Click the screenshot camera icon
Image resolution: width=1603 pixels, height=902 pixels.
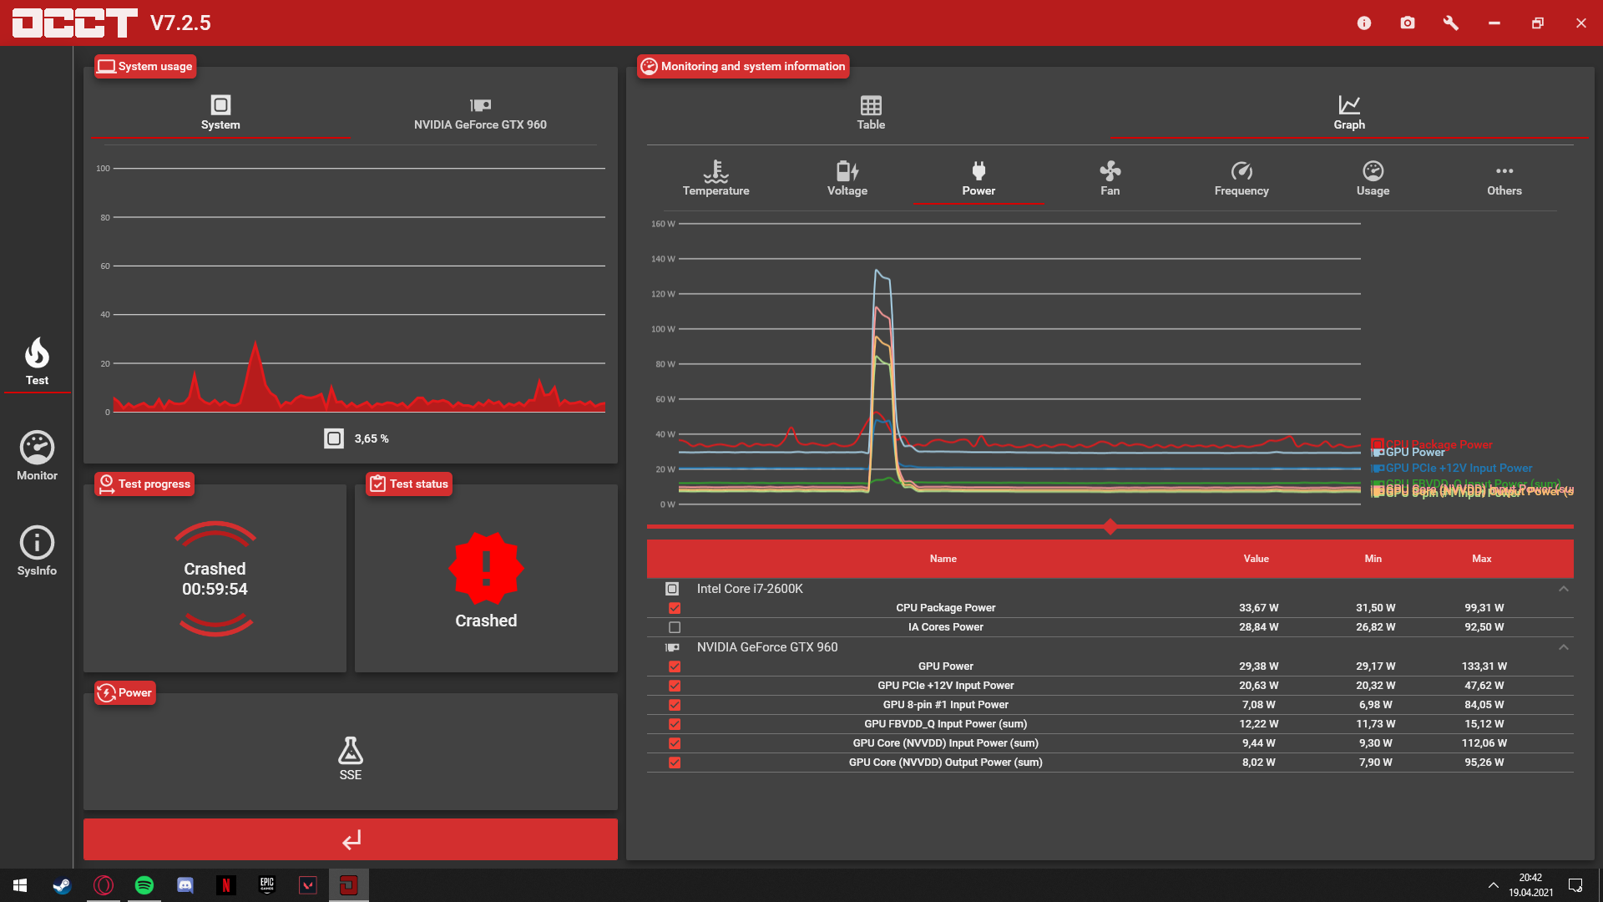click(1408, 23)
